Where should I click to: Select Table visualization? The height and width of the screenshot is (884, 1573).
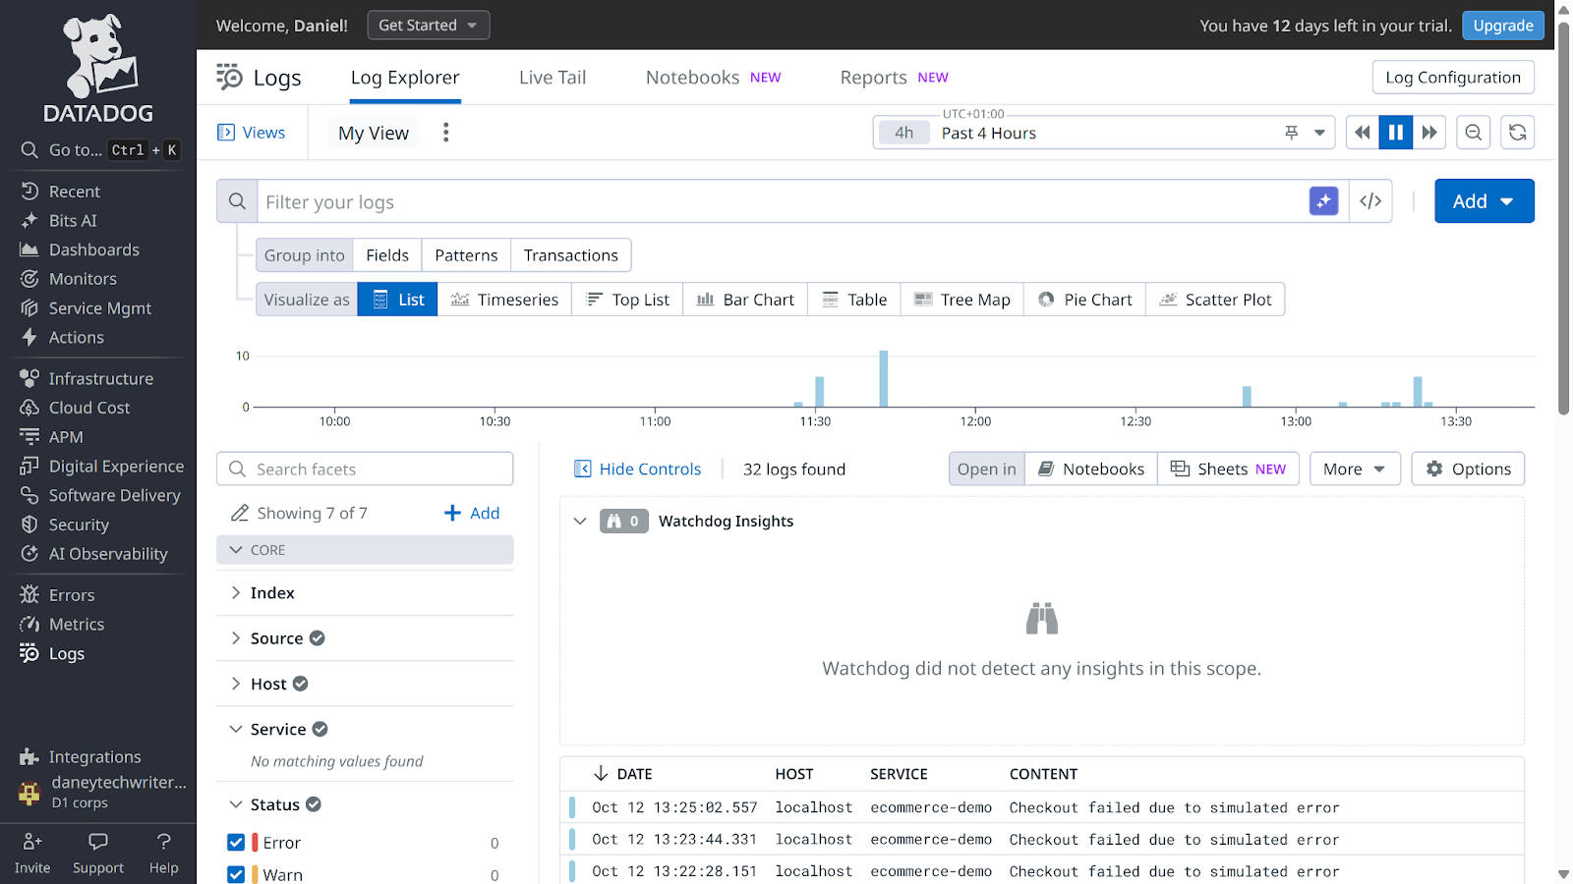click(x=854, y=300)
